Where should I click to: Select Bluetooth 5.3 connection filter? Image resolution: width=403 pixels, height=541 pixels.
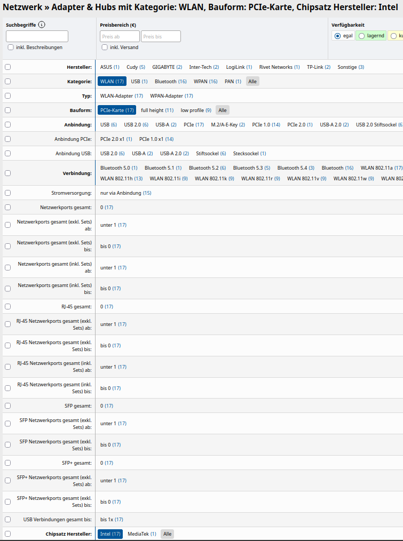[x=251, y=168]
